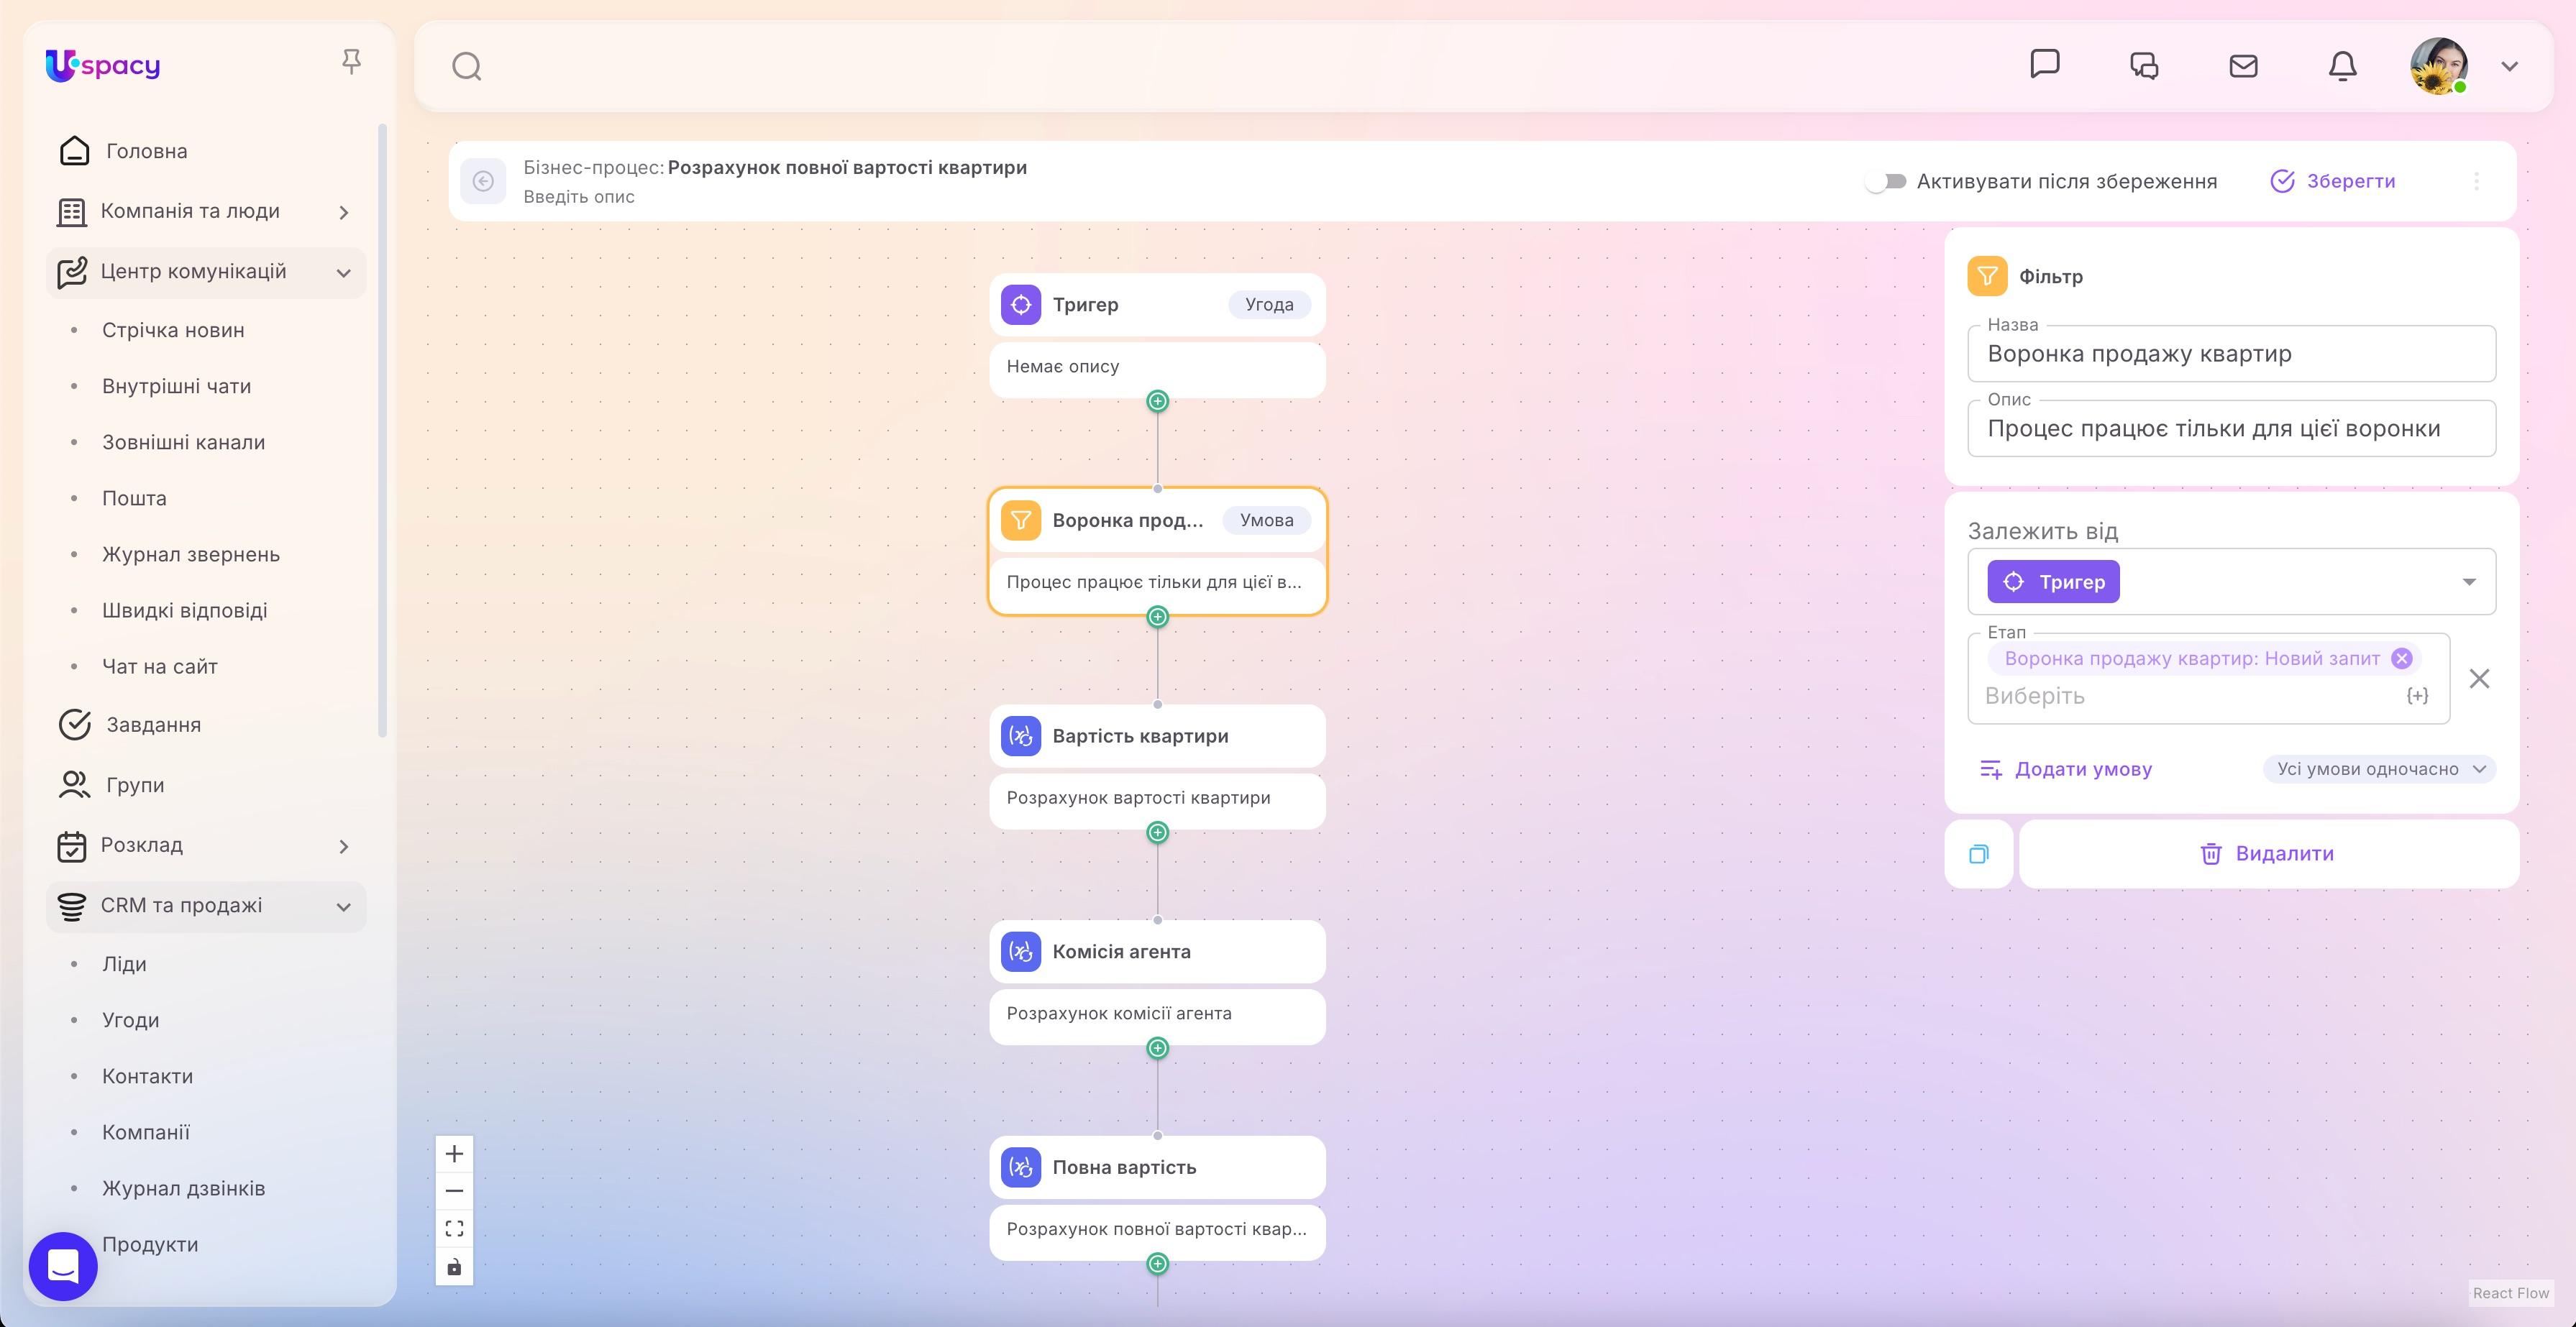2576x1327 pixels.
Task: Click the Угода badge on Тригер node
Action: click(1269, 305)
